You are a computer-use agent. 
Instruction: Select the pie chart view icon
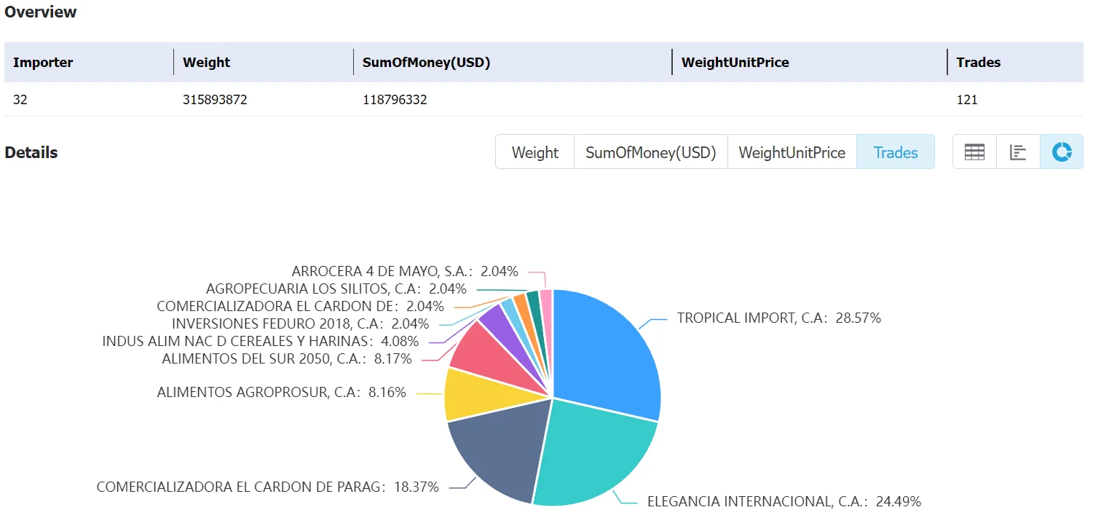(1062, 152)
